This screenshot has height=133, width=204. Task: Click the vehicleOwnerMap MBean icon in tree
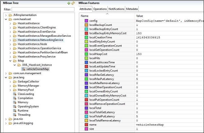click(23, 69)
